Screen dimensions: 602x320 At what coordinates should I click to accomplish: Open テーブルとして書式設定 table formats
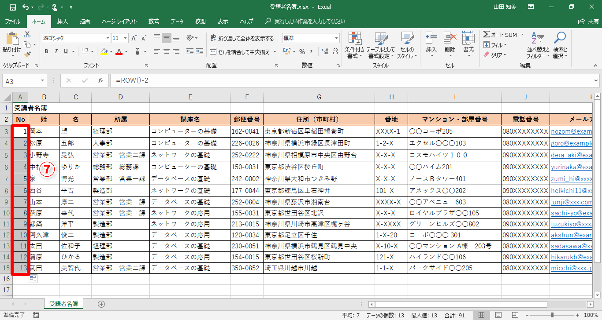pos(381,45)
